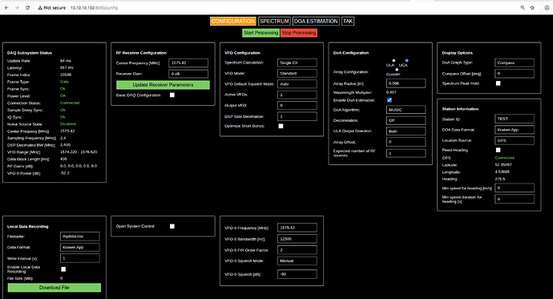Switch to the SPECTRUM tab

point(274,21)
